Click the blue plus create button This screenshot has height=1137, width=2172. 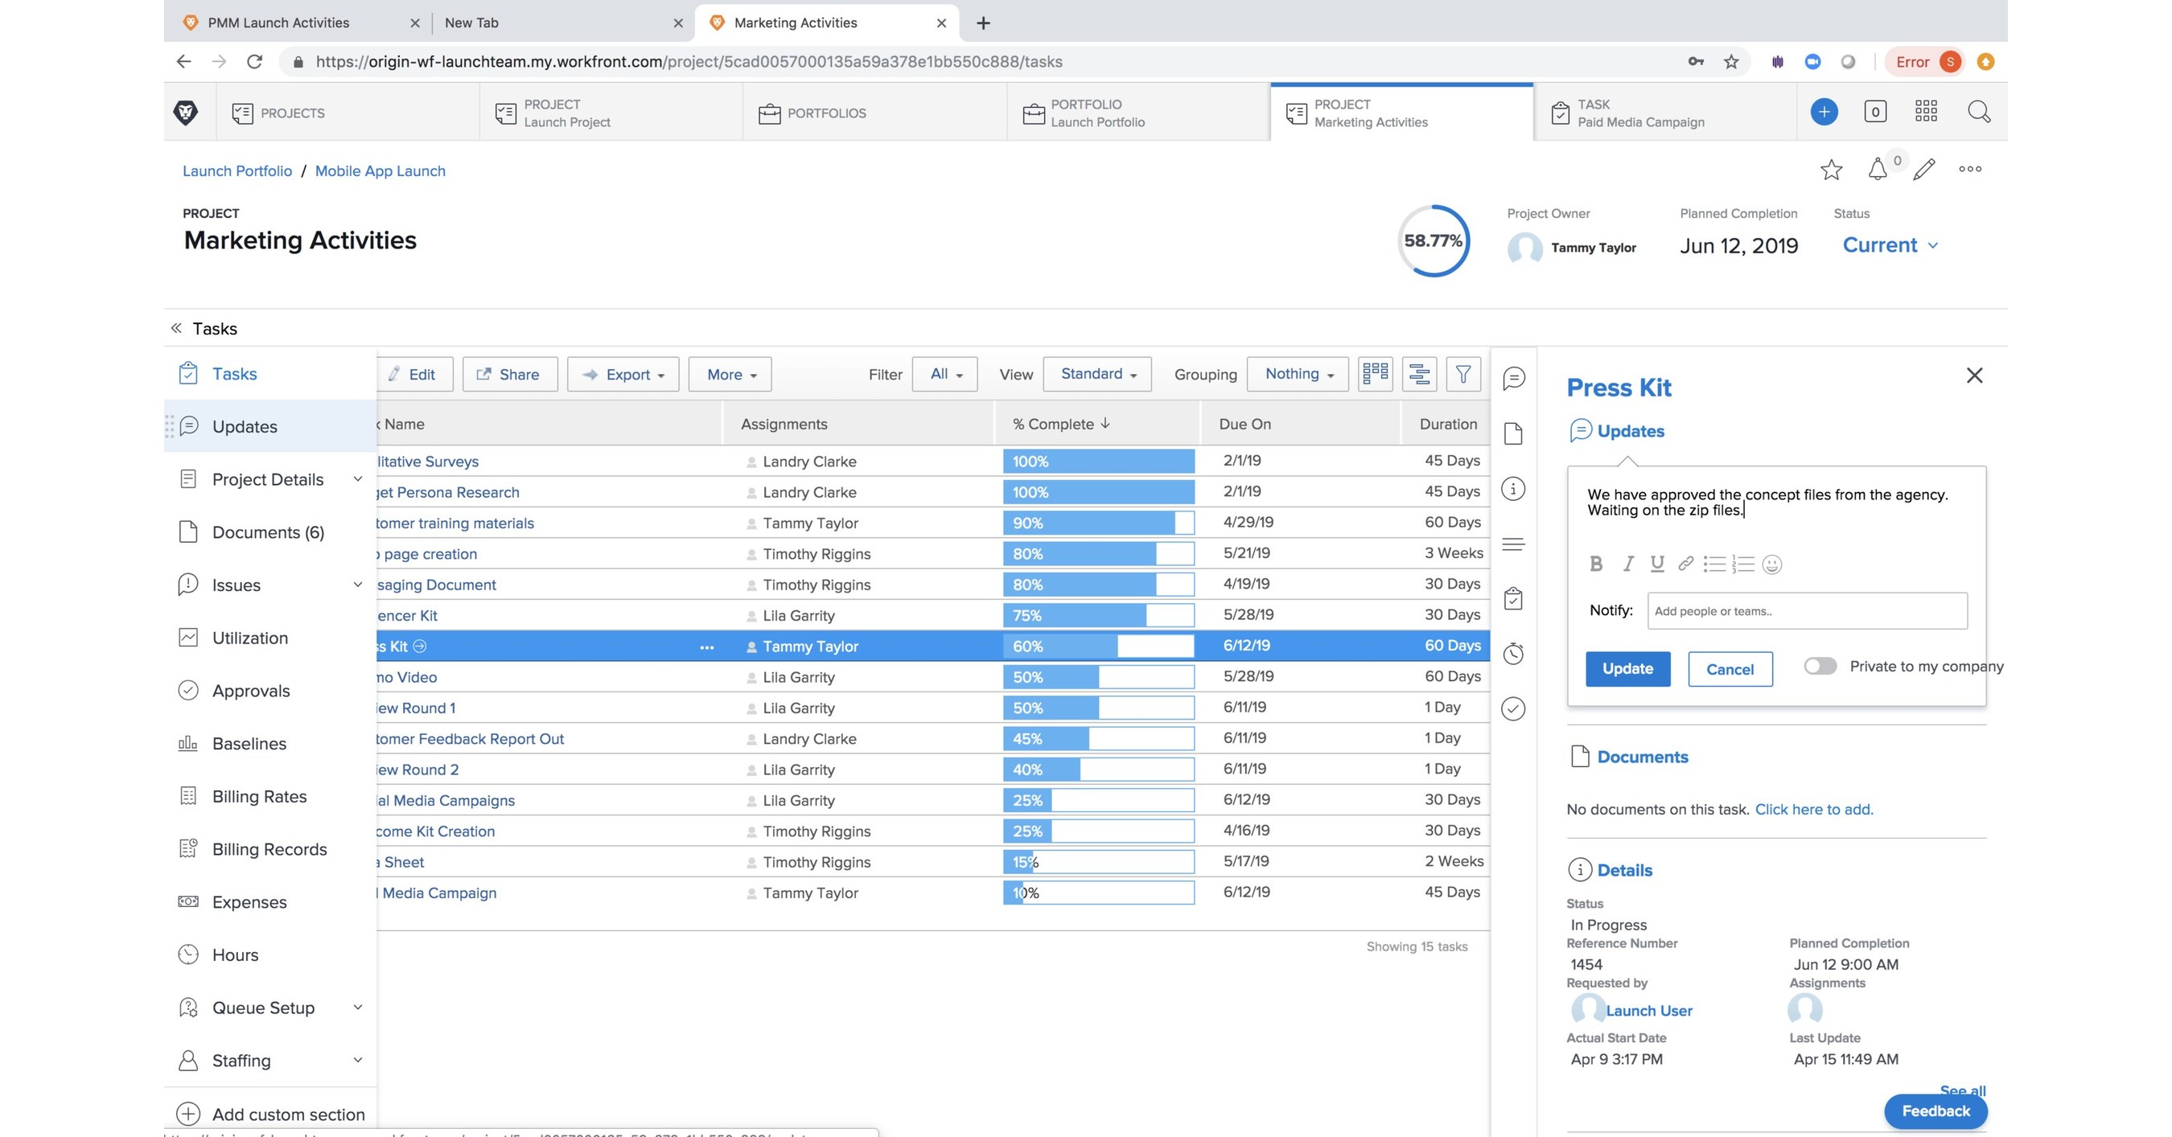point(1823,111)
